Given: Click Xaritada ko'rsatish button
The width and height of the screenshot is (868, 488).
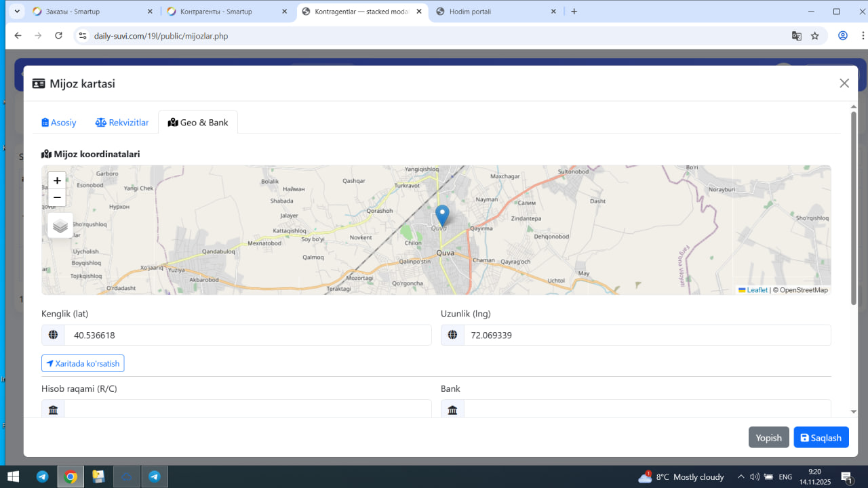Looking at the screenshot, I should point(83,364).
